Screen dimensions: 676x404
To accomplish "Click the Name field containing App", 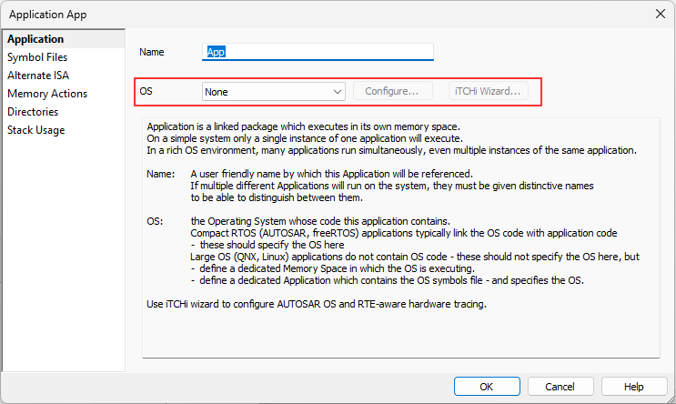I will click(x=318, y=52).
